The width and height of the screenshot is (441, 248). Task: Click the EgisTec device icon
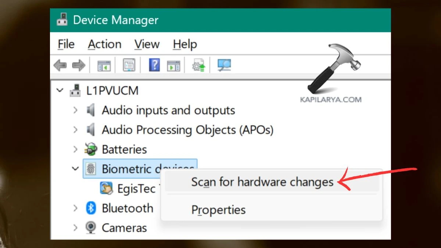tap(107, 188)
